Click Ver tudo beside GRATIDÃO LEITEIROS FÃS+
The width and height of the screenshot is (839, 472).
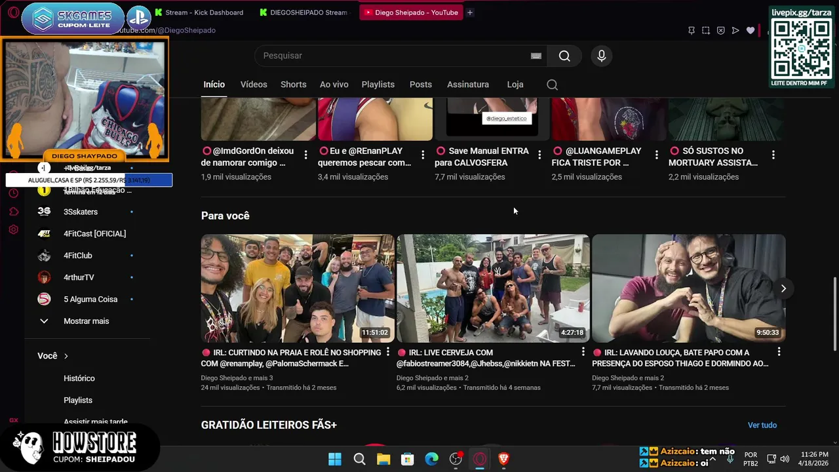[x=762, y=425]
